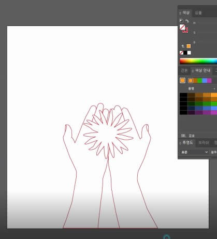Viewport: 217px width, 239px height.
Task: Switch to the 심볼 (Symbols) tab
Action: tap(198, 12)
